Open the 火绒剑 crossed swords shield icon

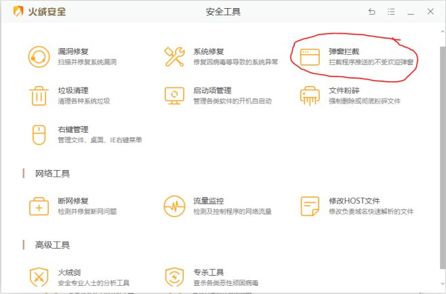click(x=39, y=278)
